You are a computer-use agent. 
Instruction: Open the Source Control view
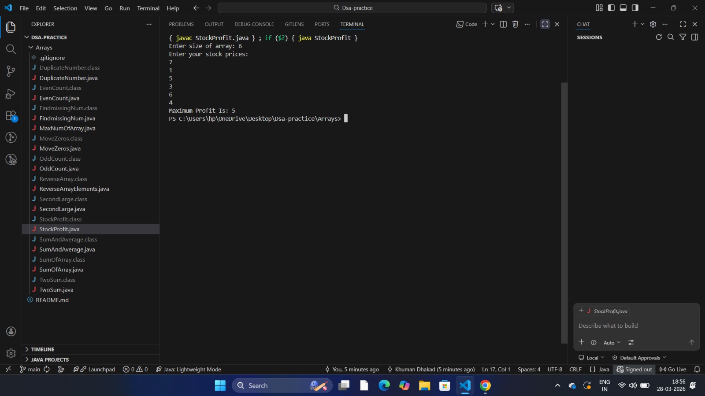pyautogui.click(x=11, y=71)
